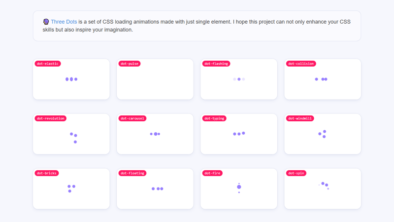The height and width of the screenshot is (222, 394).
Task: Click the dot-windmill animation dots
Action: click(x=323, y=134)
